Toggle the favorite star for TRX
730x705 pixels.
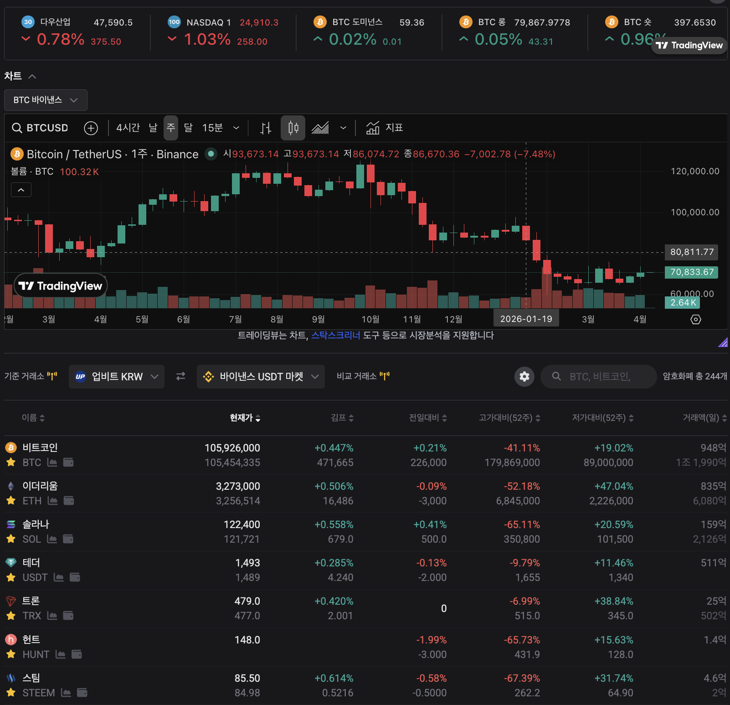coord(11,616)
